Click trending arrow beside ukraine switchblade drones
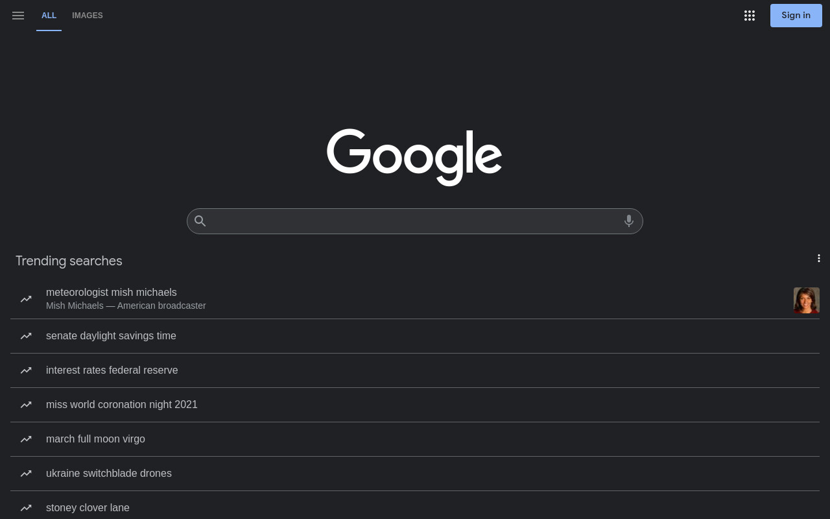Image resolution: width=830 pixels, height=519 pixels. point(26,474)
